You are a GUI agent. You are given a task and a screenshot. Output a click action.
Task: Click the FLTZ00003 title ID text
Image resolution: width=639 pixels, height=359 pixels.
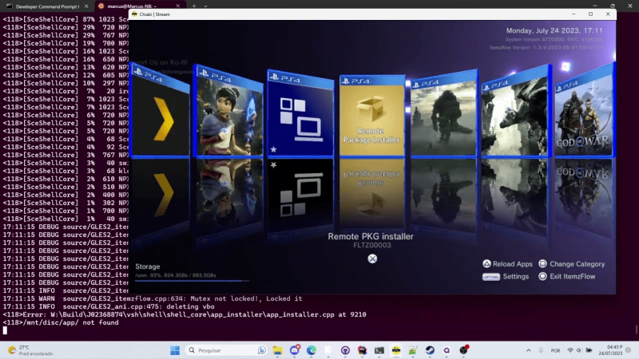372,245
